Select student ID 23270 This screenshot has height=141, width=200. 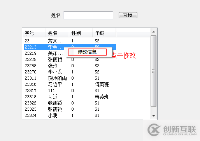pyautogui.click(x=31, y=72)
